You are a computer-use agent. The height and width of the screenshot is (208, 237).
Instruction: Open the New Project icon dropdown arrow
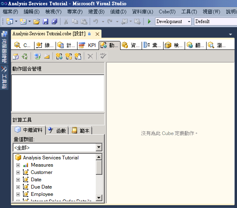16,21
